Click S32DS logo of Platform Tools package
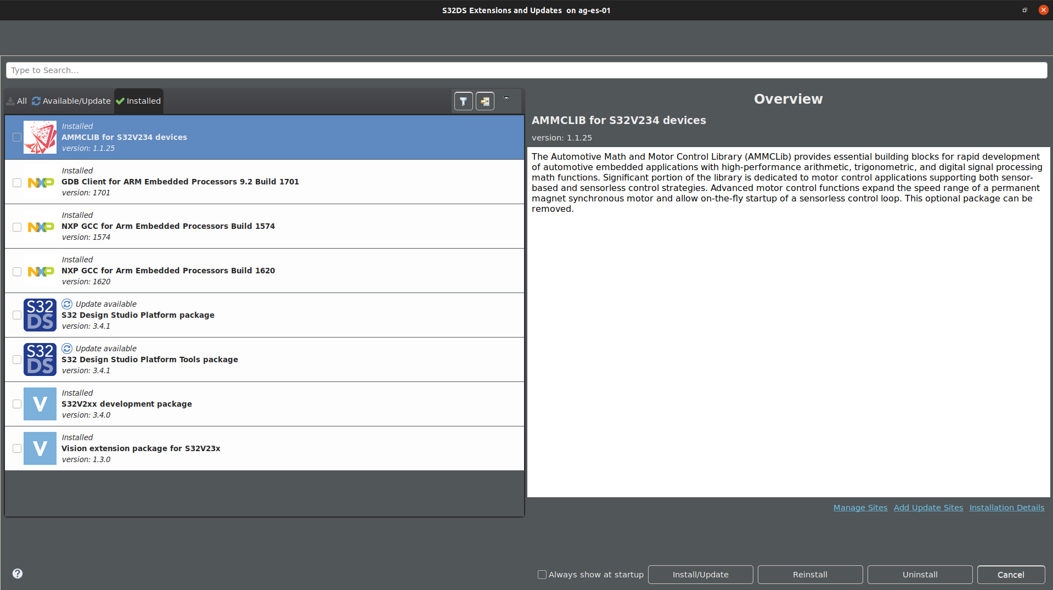 tap(40, 359)
